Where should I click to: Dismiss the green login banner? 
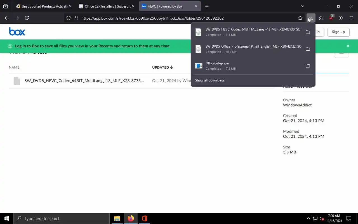348,46
